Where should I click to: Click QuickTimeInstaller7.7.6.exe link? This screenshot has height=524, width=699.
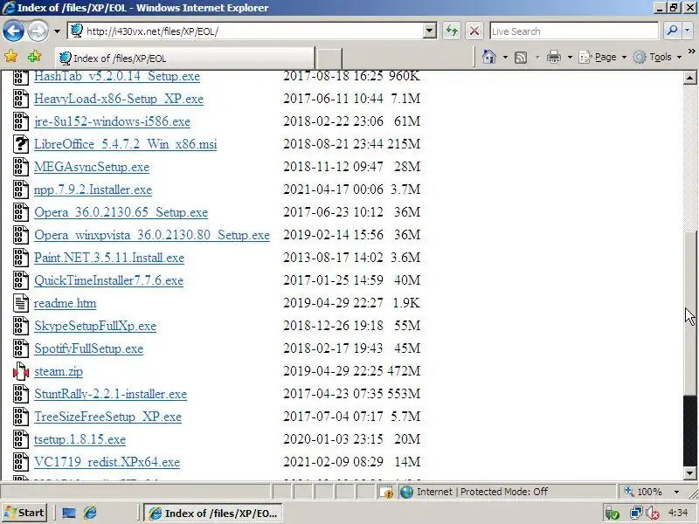108,280
